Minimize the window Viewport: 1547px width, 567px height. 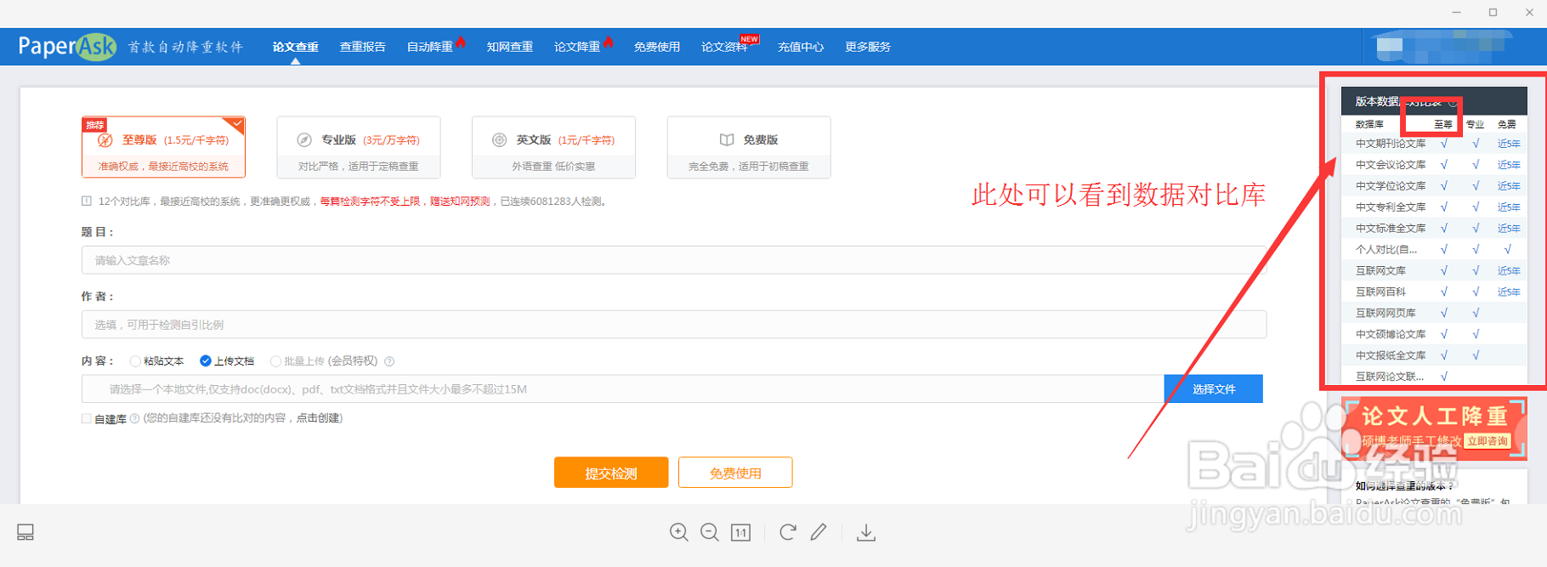click(x=1458, y=12)
